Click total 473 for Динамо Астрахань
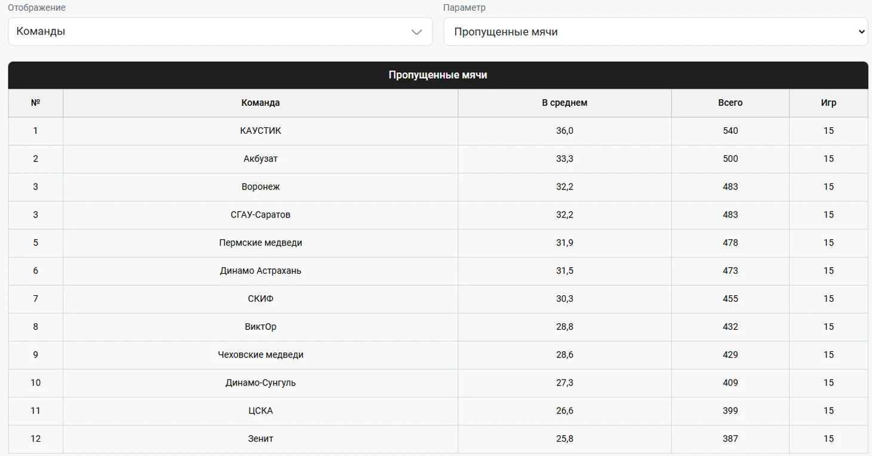The height and width of the screenshot is (456, 872). point(730,271)
